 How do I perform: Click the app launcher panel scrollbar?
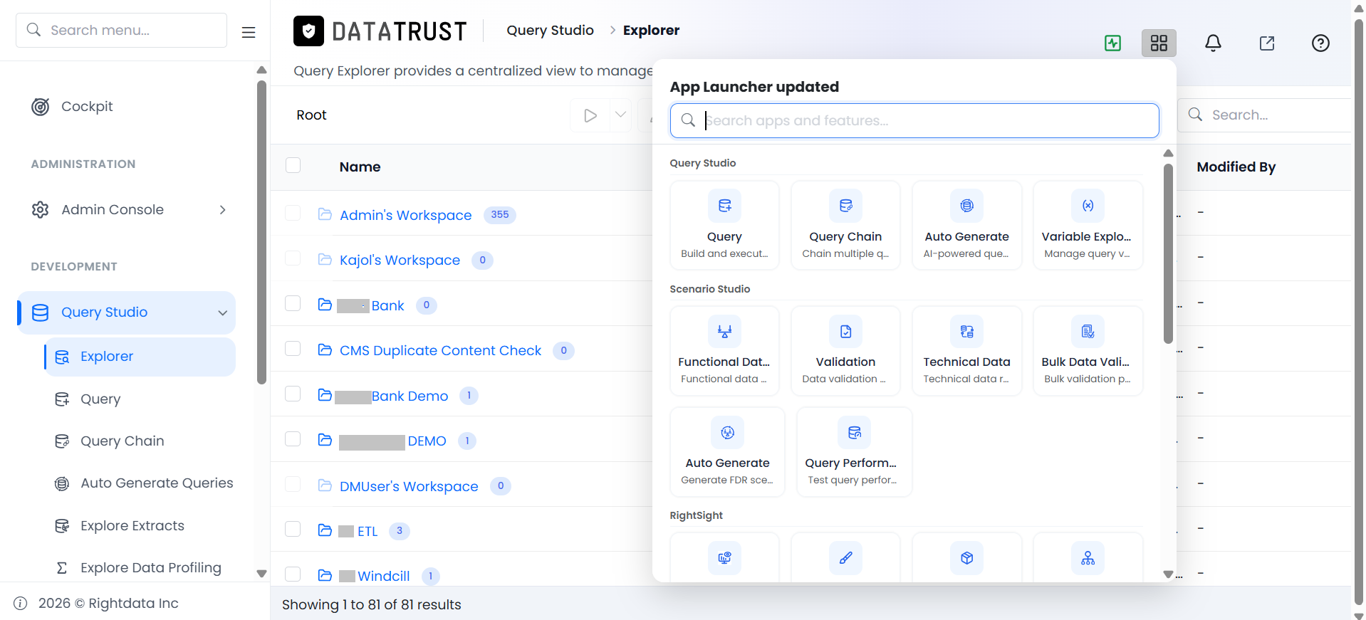tap(1168, 253)
